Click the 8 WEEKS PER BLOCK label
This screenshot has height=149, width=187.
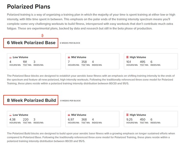(70, 101)
